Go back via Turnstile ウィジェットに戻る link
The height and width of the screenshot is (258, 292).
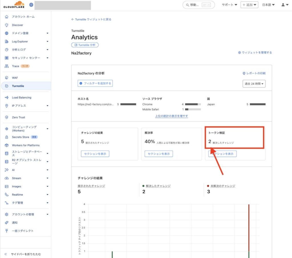[x=91, y=19]
